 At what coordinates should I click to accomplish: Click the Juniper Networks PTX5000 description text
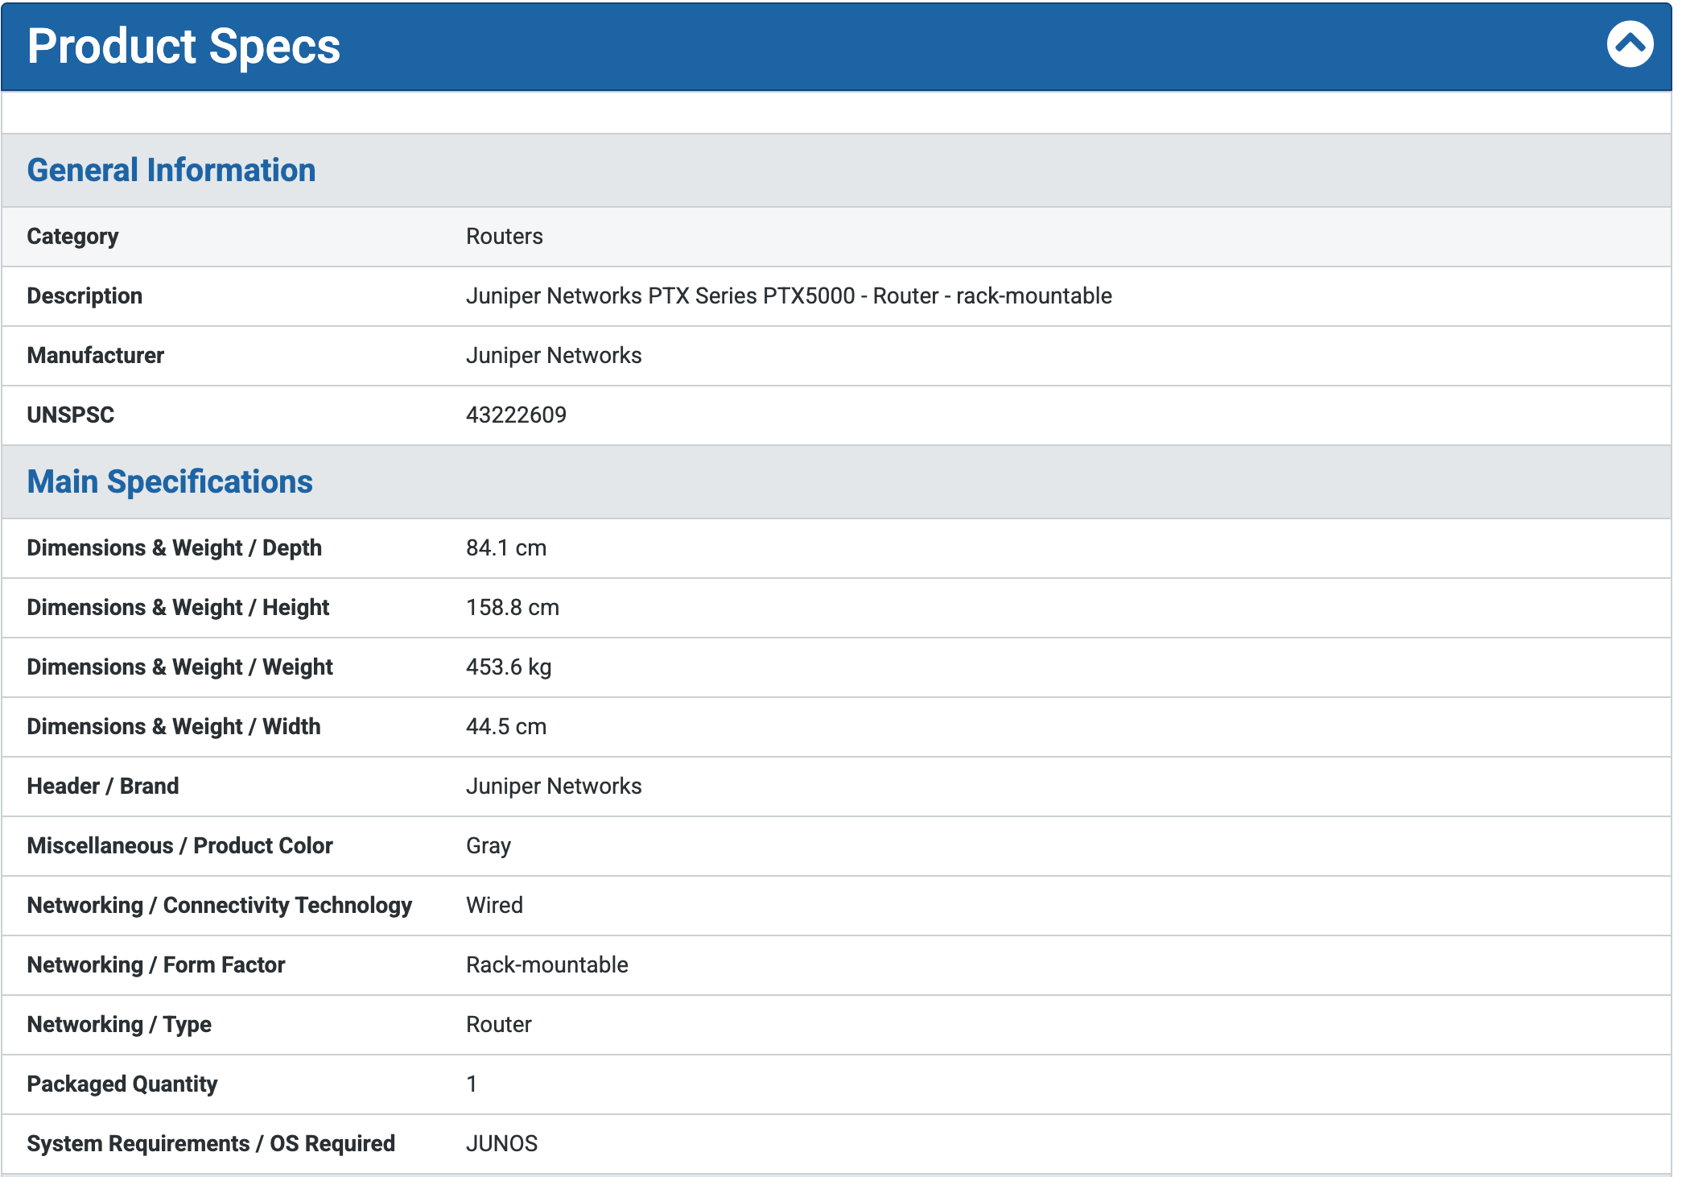(x=788, y=296)
